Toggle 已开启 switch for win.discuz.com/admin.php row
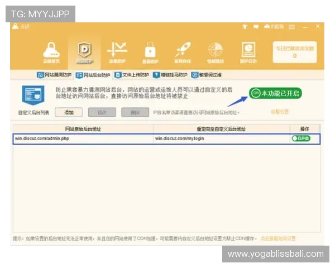Image resolution: width=335 pixels, height=268 pixels. [301, 138]
